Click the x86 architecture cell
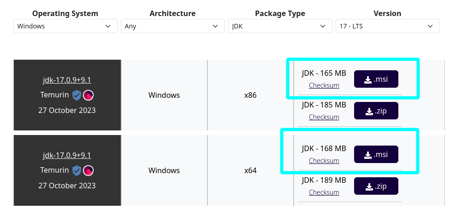 point(250,96)
